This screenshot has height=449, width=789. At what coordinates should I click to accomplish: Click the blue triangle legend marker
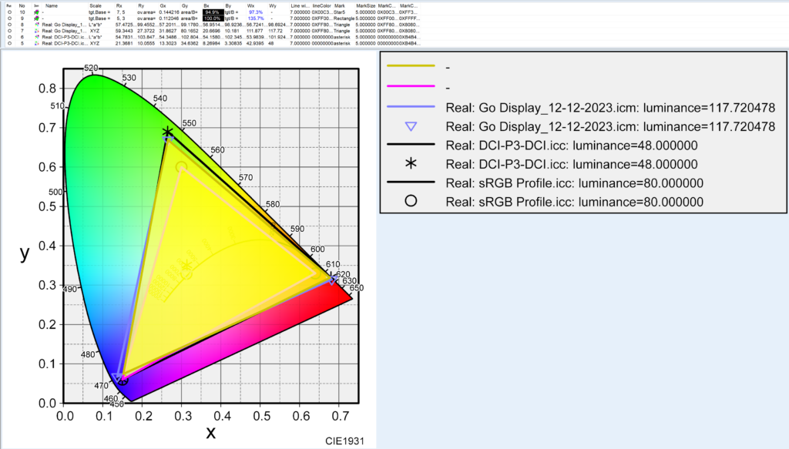point(411,127)
